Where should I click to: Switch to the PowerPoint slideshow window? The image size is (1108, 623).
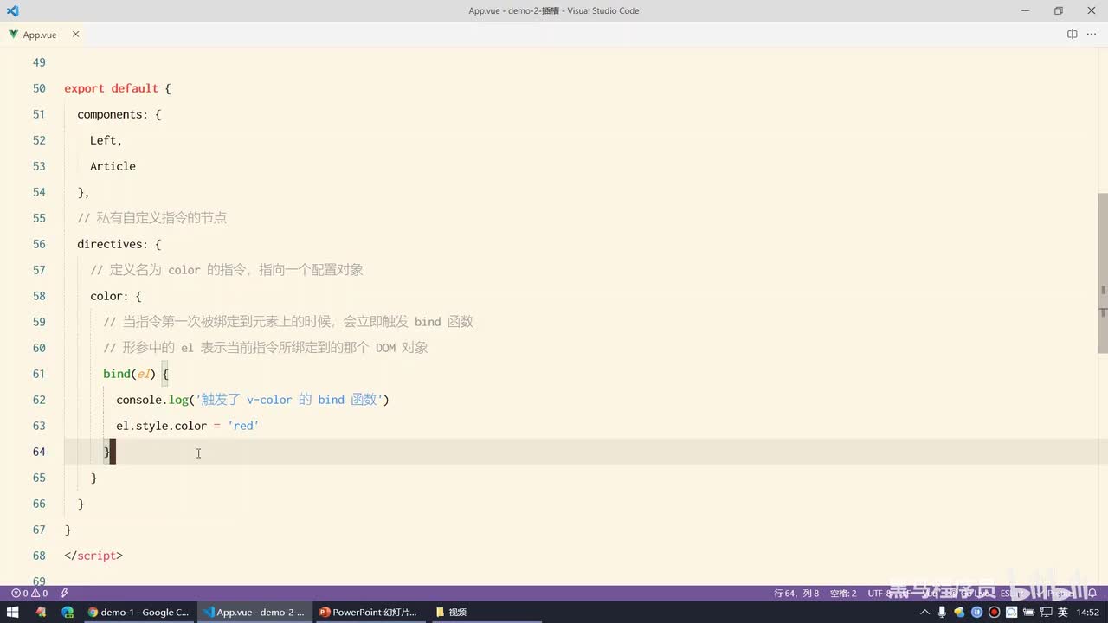tap(369, 612)
